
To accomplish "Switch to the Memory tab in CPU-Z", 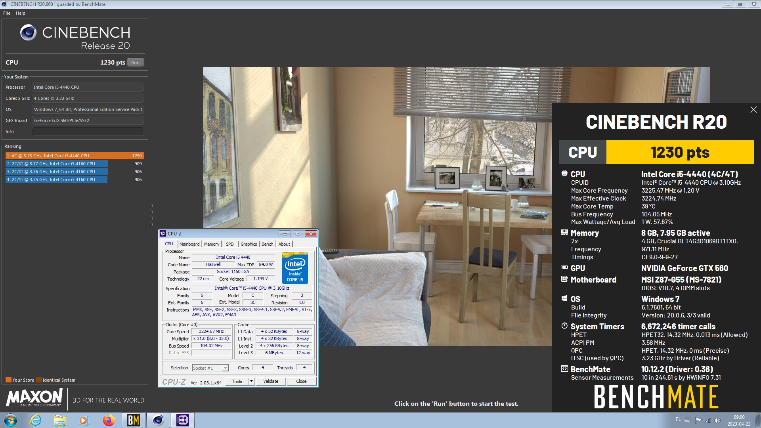I will (x=212, y=244).
